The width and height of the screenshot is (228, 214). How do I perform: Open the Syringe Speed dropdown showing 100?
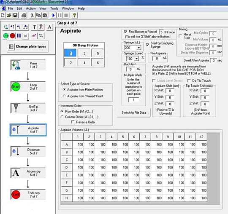pos(137,59)
